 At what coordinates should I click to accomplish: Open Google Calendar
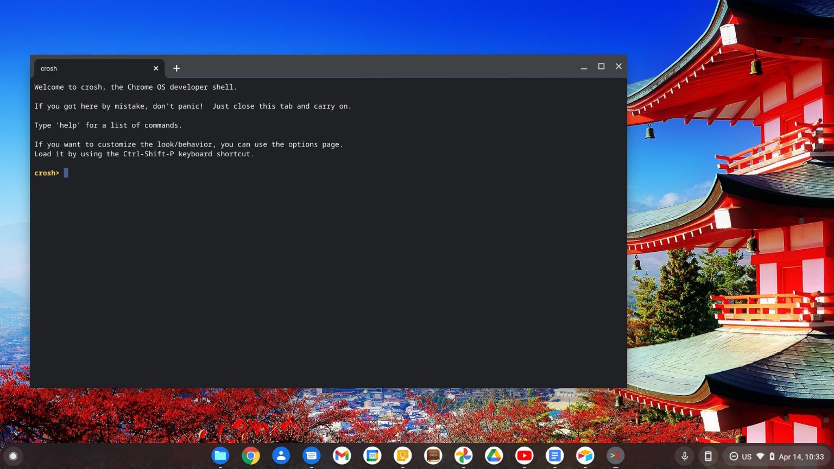372,455
